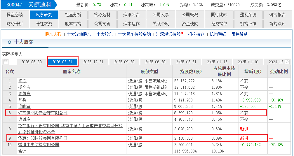Click the 300047 天源迪科 stock header
This screenshot has width=294, height=156.
coord(29,5)
